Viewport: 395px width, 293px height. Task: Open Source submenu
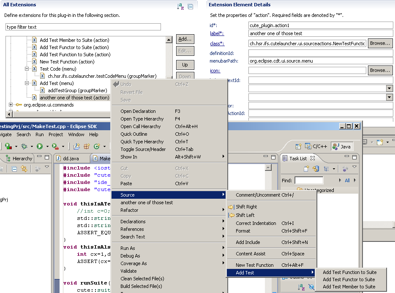[169, 194]
